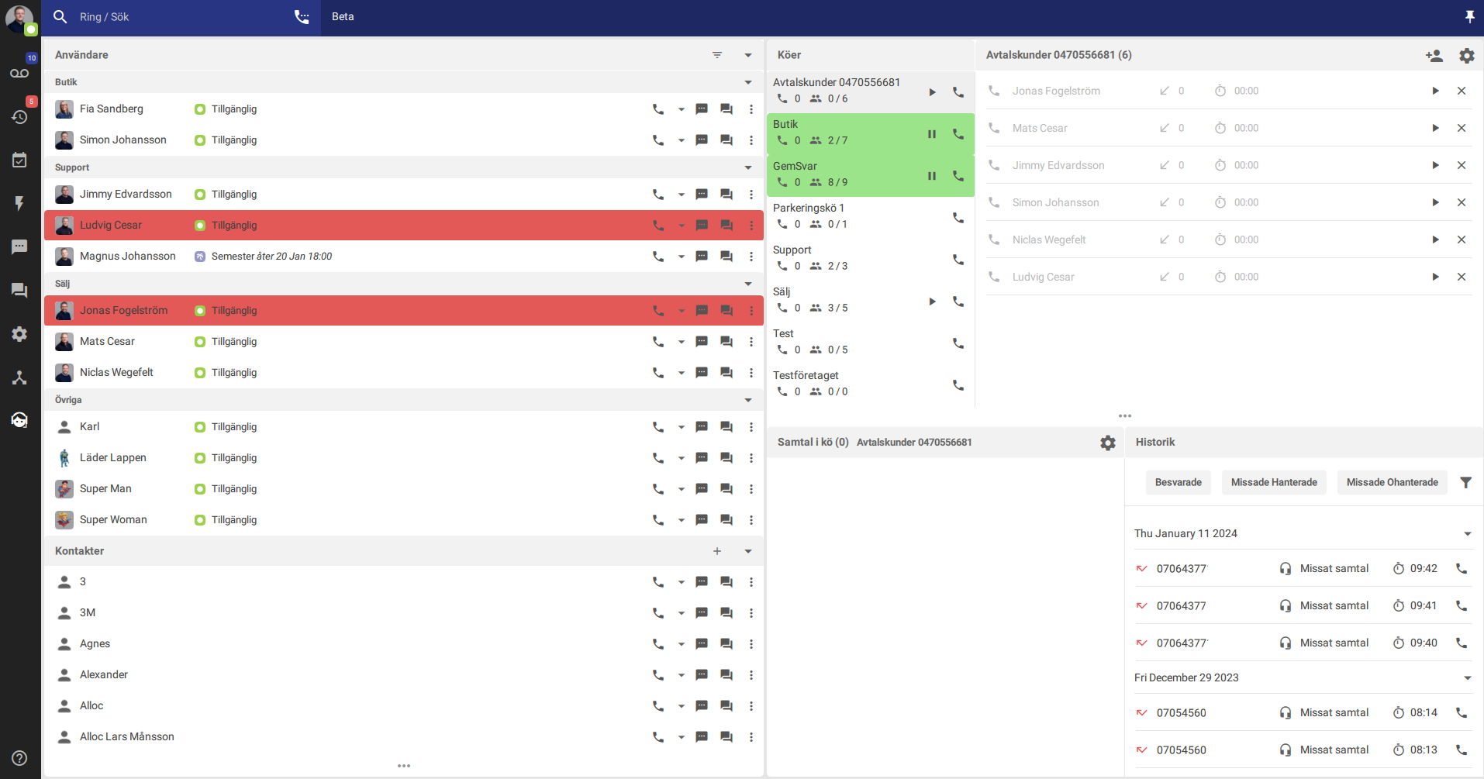The height and width of the screenshot is (779, 1484).
Task: Pause the Butik queue
Action: [932, 134]
